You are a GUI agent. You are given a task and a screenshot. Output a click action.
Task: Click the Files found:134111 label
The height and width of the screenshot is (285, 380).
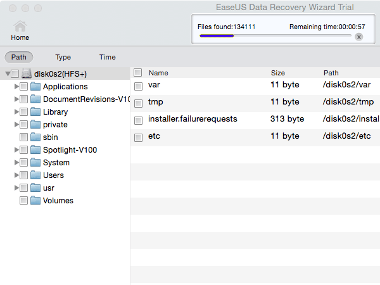(226, 27)
